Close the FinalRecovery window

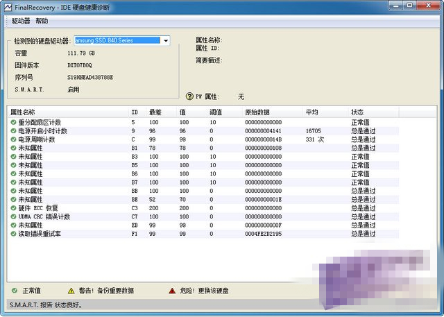[x=428, y=6]
